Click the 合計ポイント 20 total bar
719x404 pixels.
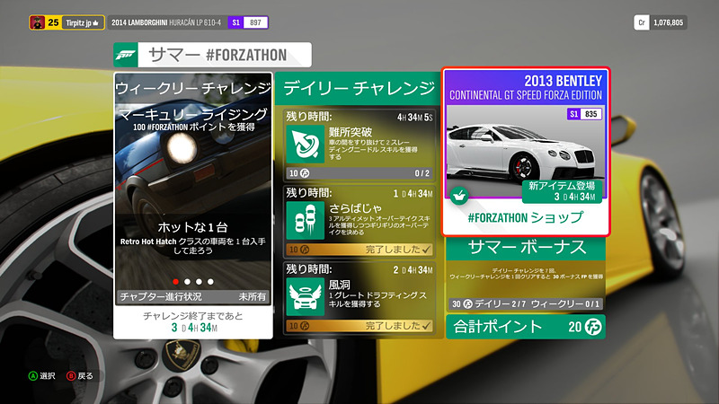point(526,327)
